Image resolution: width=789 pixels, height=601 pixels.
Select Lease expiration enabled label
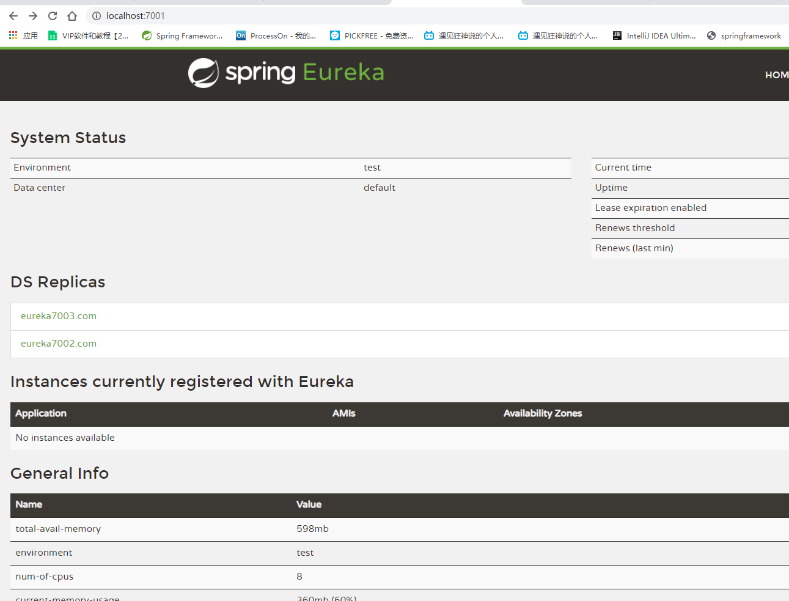click(651, 208)
